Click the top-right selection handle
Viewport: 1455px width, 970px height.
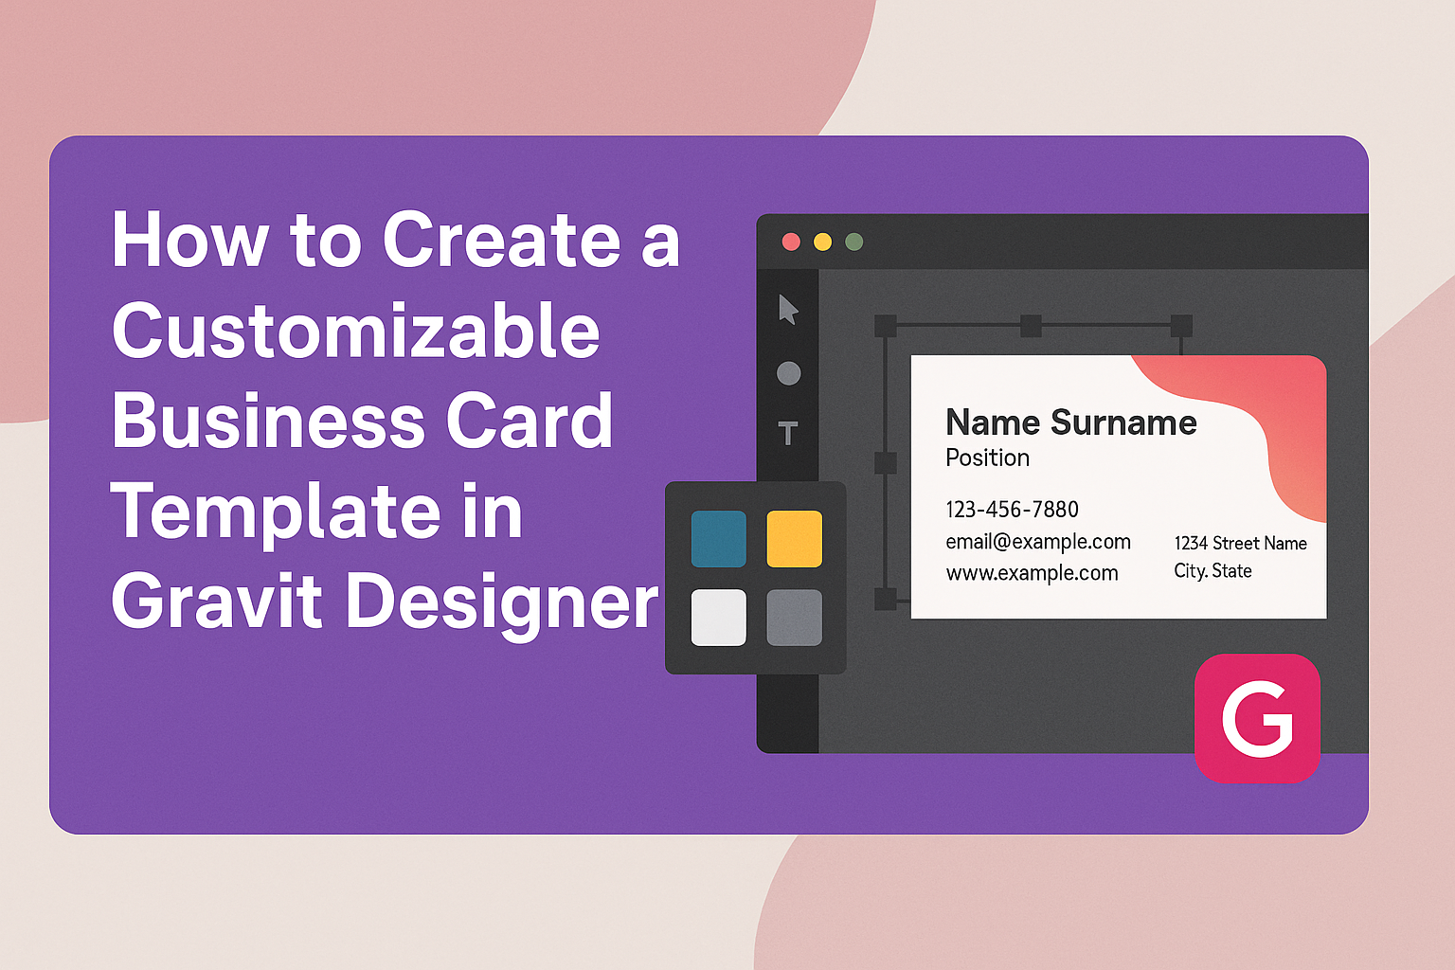pos(1181,327)
